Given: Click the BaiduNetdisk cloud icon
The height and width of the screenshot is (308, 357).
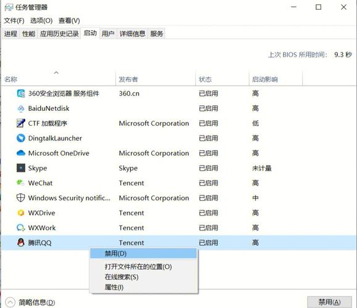Looking at the screenshot, I should coord(21,108).
